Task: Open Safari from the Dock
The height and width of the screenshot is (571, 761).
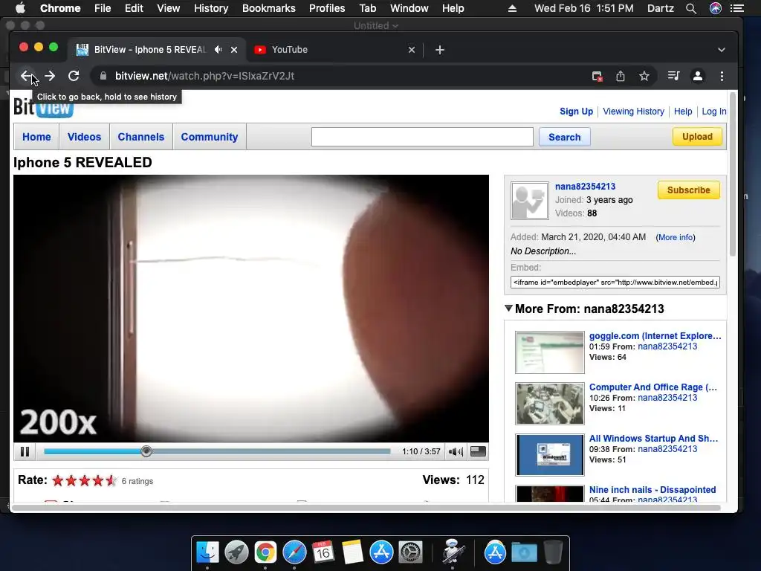Action: [x=294, y=552]
